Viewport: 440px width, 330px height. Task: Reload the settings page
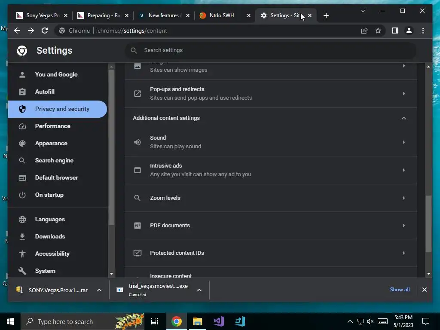pos(45,31)
